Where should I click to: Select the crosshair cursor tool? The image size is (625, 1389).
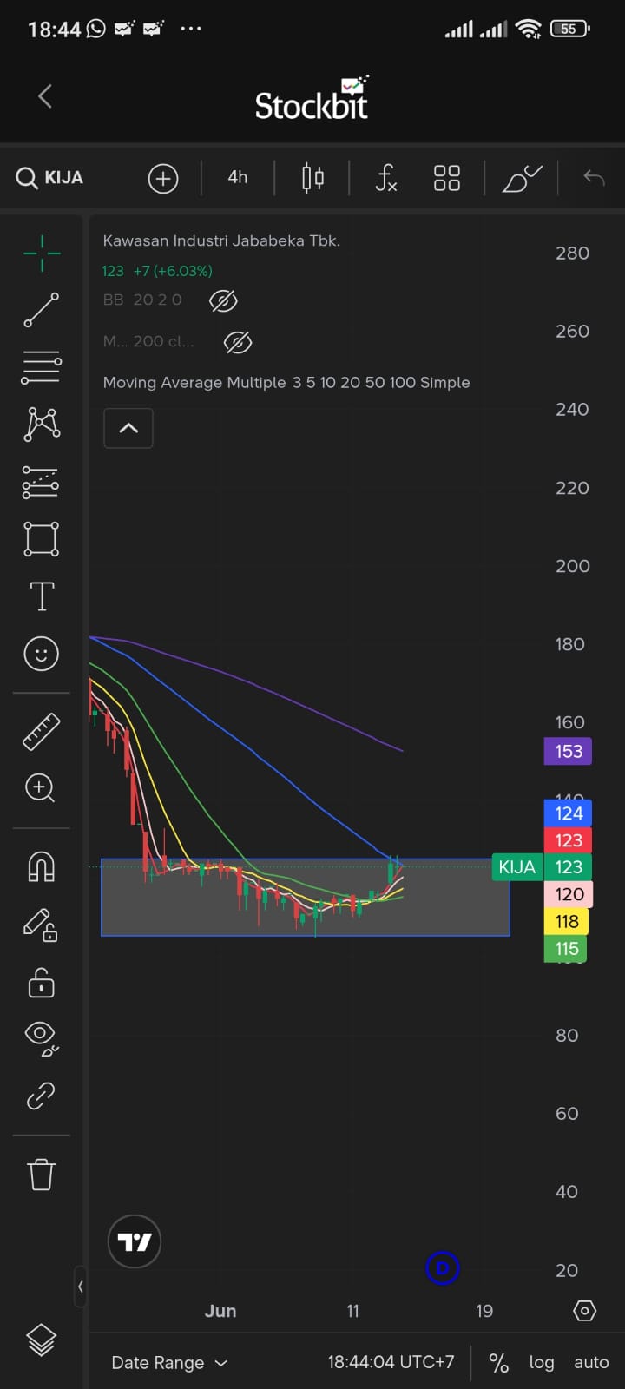(x=42, y=253)
